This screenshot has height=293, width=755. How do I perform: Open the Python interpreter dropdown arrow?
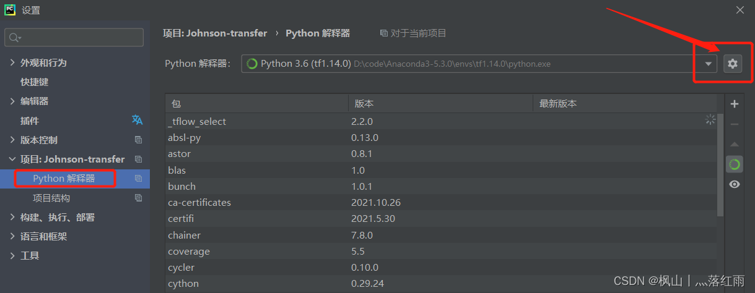(x=708, y=64)
